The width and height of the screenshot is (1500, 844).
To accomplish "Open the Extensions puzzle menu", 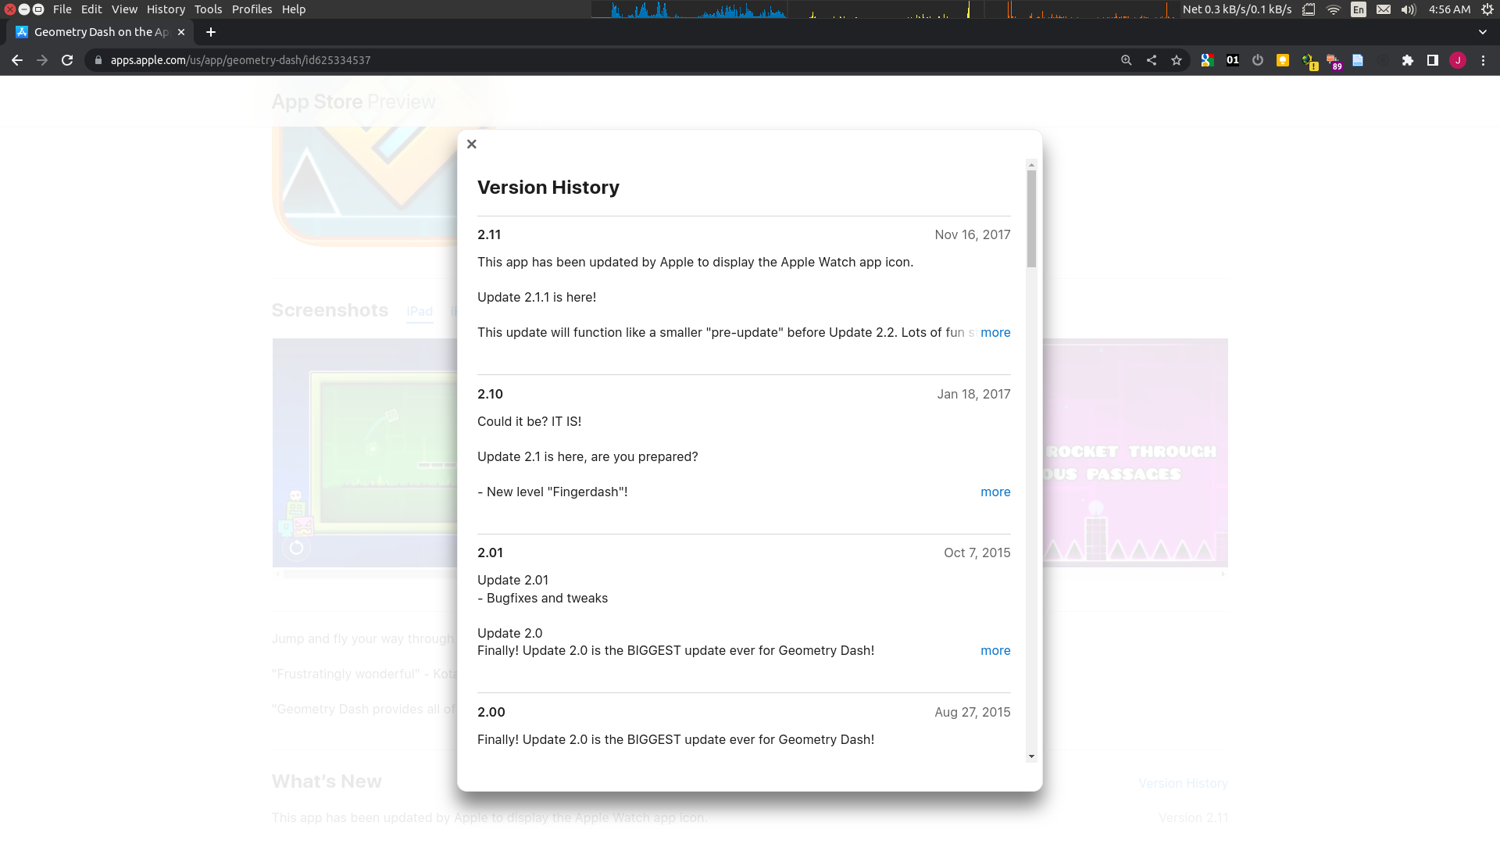I will click(1408, 60).
